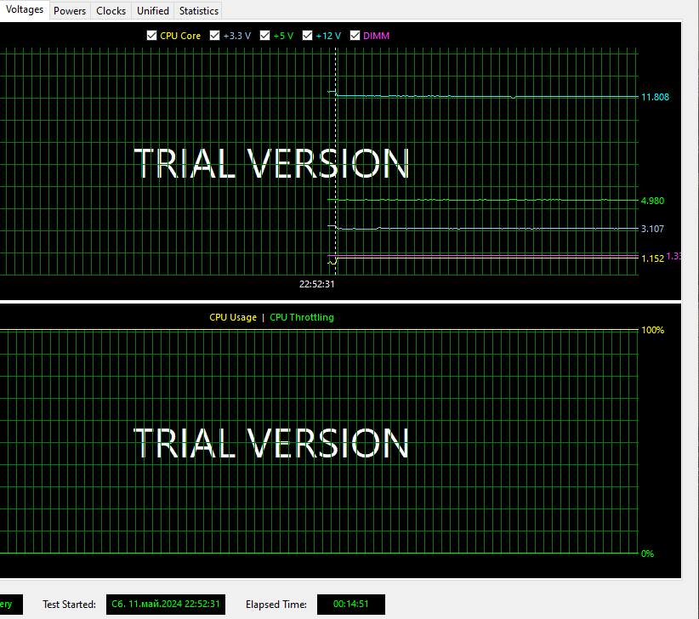Click the 11.808 voltage reading
This screenshot has height=619, width=699.
click(x=655, y=97)
